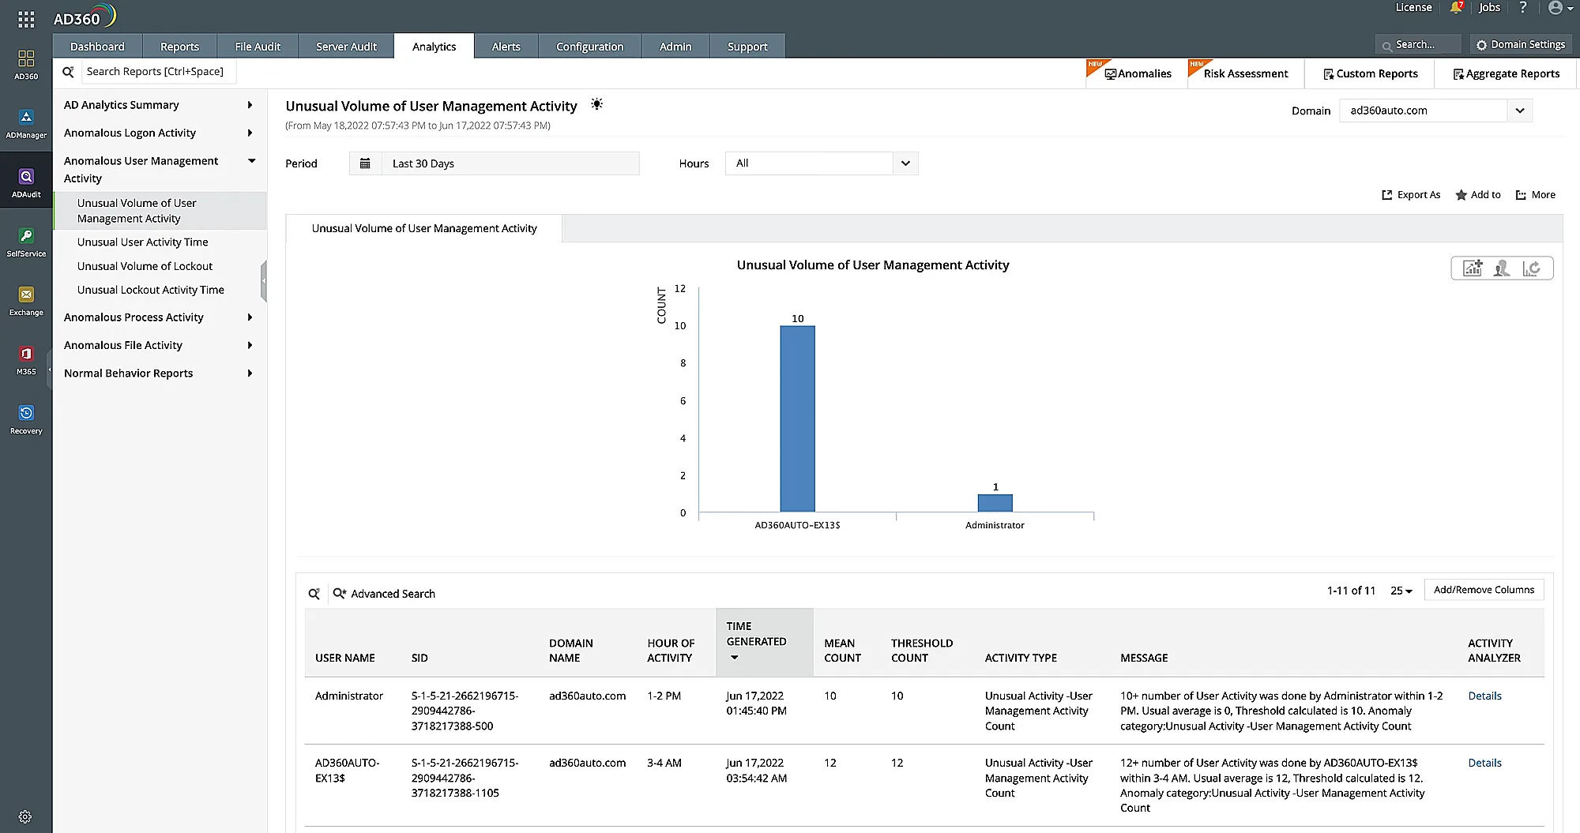Open Risk Assessment view
The image size is (1580, 833).
click(x=1246, y=73)
